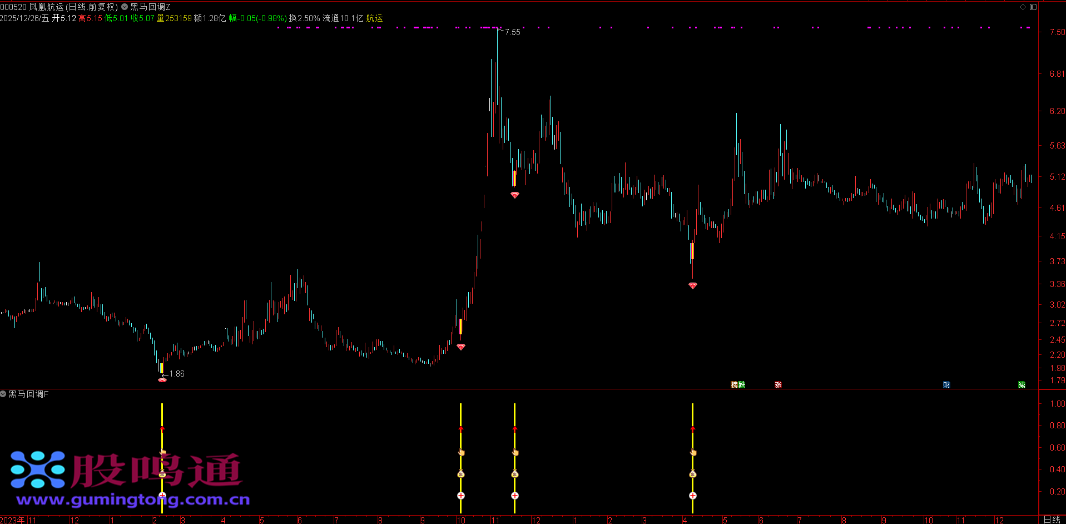Click the red up arrow on April signal line
The height and width of the screenshot is (524, 1066).
pos(692,429)
